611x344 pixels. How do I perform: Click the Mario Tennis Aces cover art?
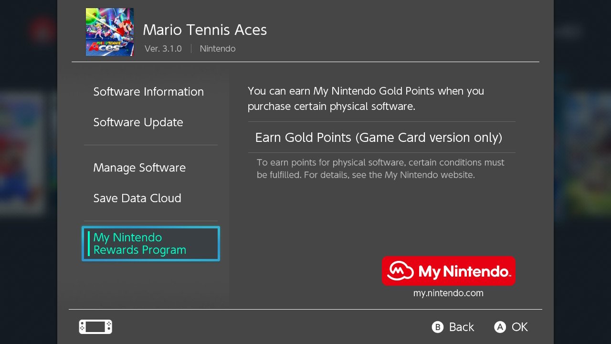pos(110,32)
